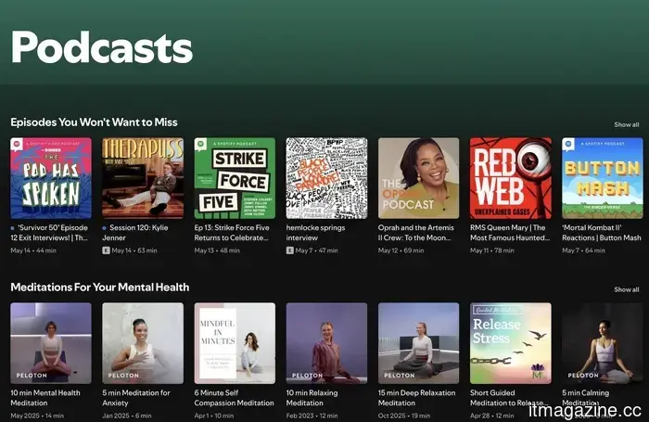The image size is (649, 422).
Task: Click the 'Podcasts' page heading
Action: tap(102, 47)
